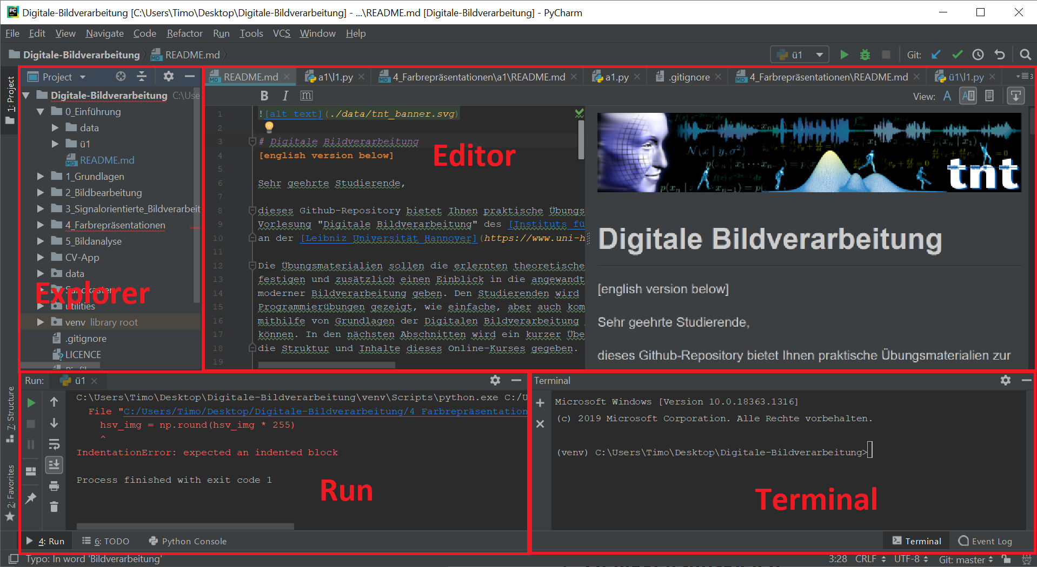Screen dimensions: 1037x567
Task: Toggle italic formatting in the Markdown toolbar
Action: pyautogui.click(x=285, y=96)
